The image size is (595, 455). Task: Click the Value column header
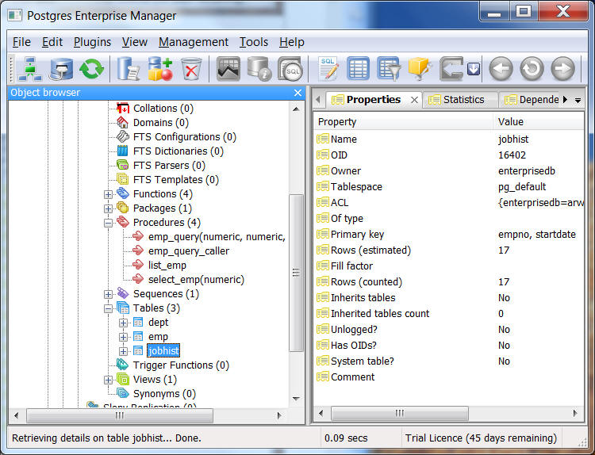point(539,122)
